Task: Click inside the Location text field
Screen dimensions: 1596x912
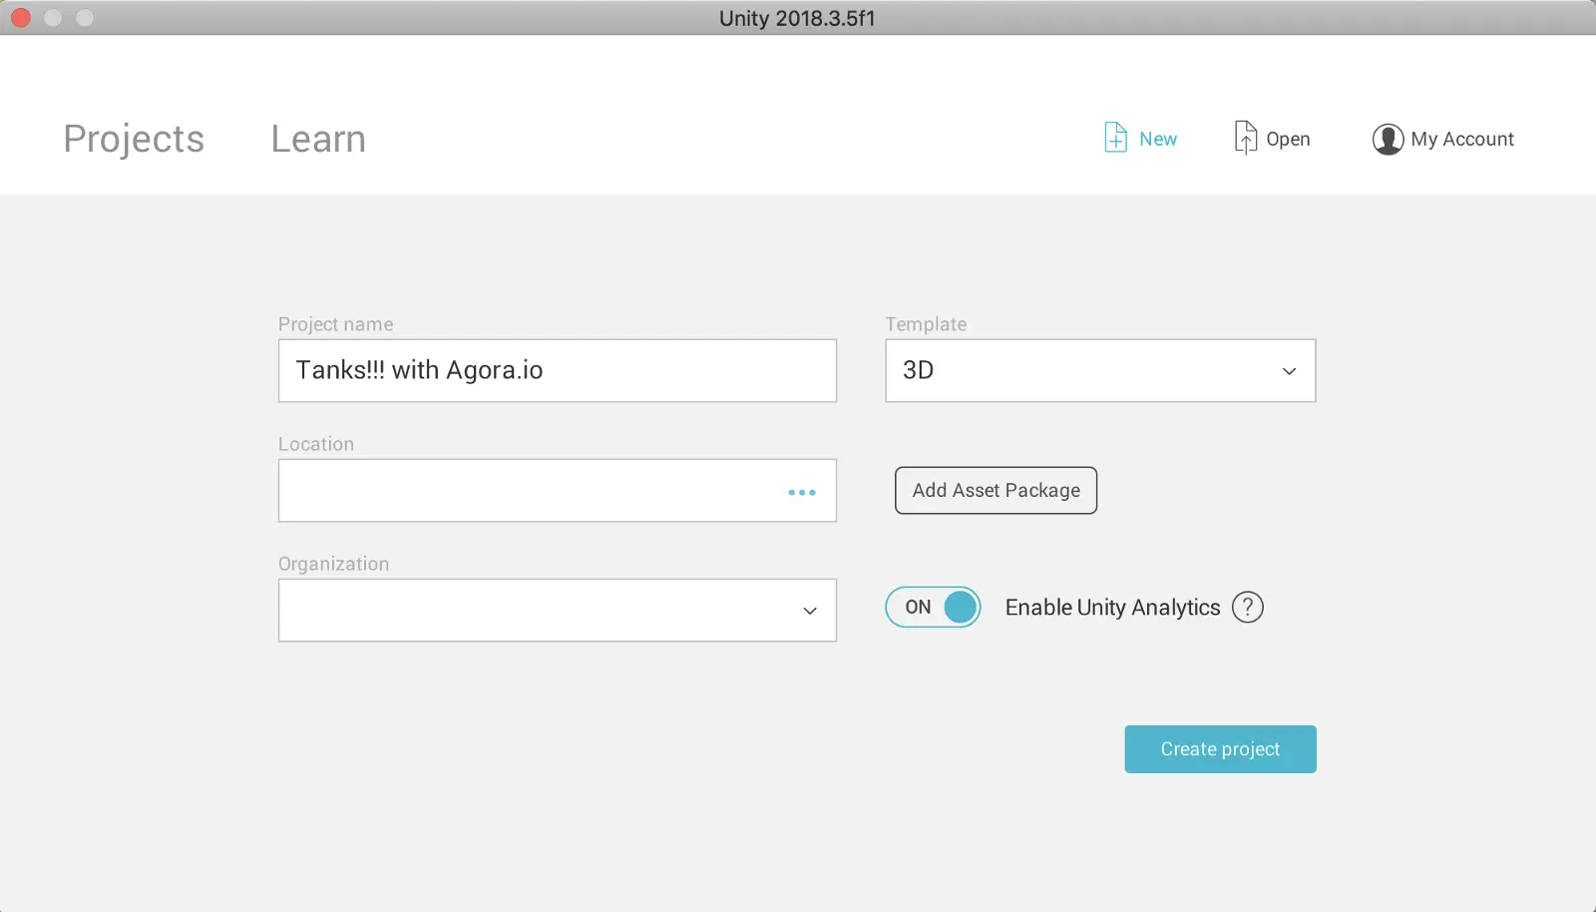Action: tap(529, 491)
